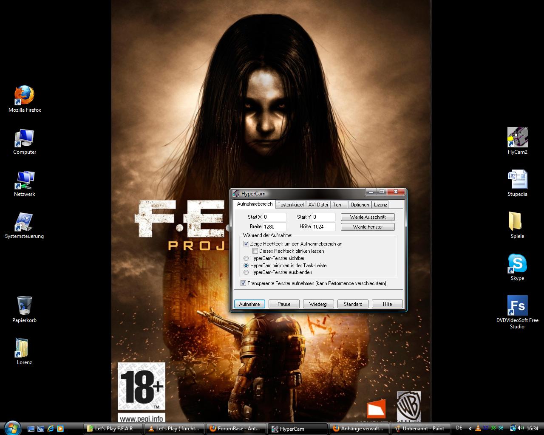
Task: Click the Breite width field
Action: click(275, 227)
